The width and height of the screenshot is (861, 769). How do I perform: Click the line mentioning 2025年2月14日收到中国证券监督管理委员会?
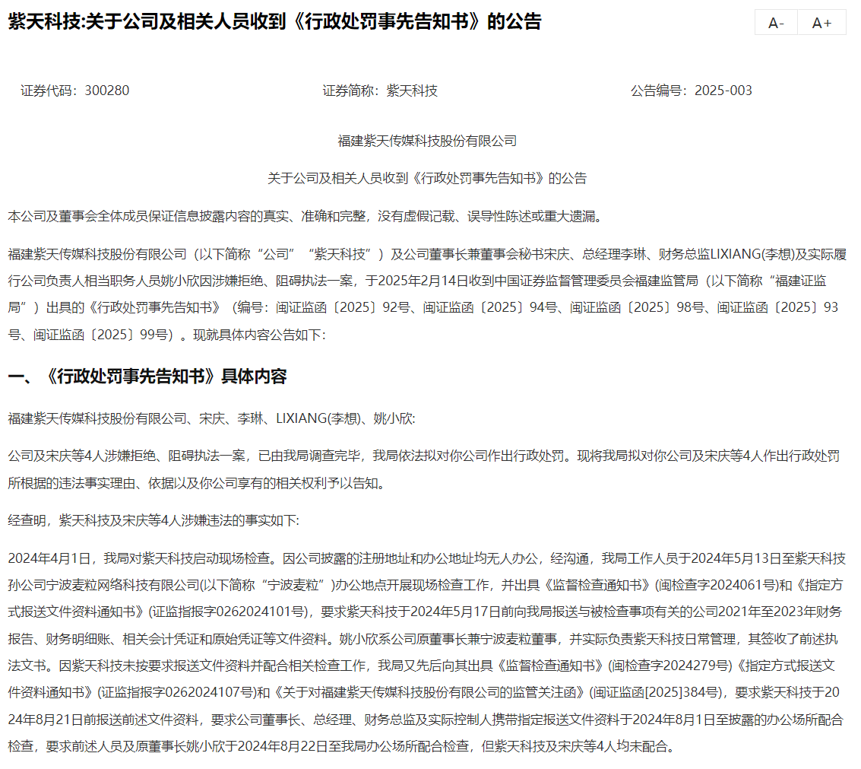(417, 281)
